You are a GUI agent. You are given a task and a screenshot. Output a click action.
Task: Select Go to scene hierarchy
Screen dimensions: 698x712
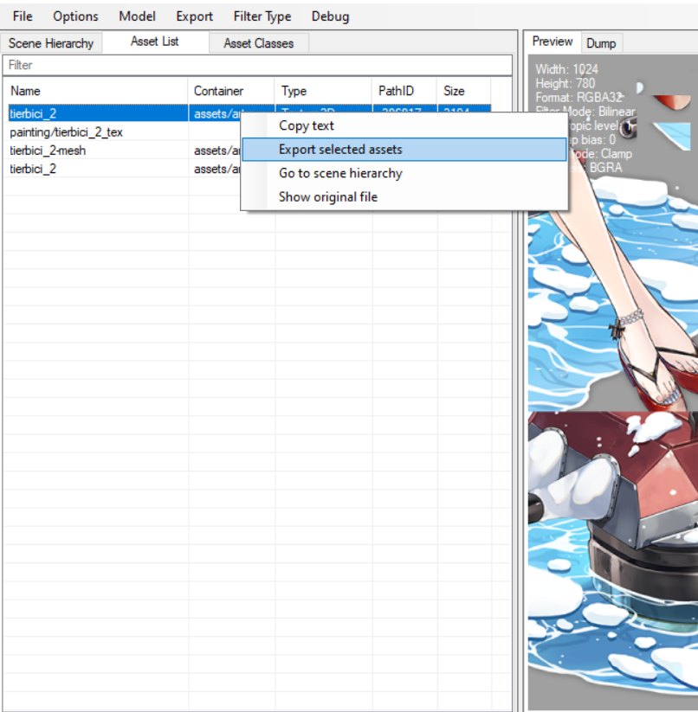(x=339, y=173)
